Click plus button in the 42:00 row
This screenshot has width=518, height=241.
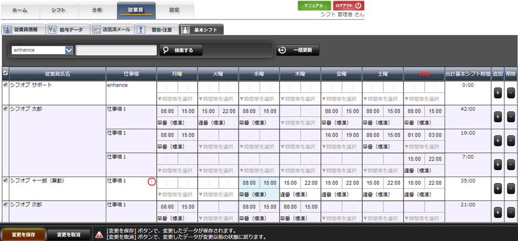[x=498, y=117]
